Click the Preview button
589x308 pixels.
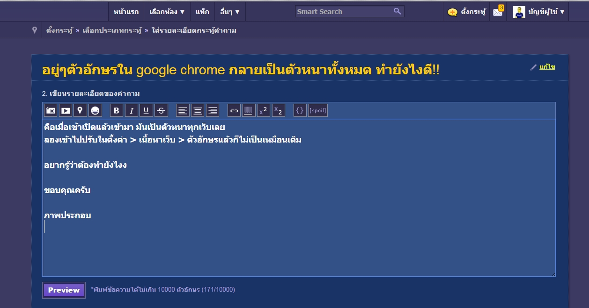coord(64,290)
